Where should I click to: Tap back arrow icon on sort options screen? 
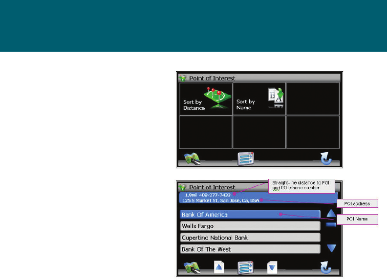[326, 158]
